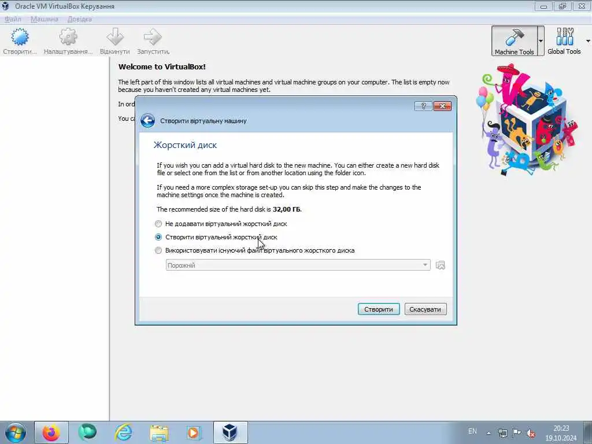Click the Відкинути down-arrow toolbar icon
This screenshot has height=444, width=592.
point(115,37)
